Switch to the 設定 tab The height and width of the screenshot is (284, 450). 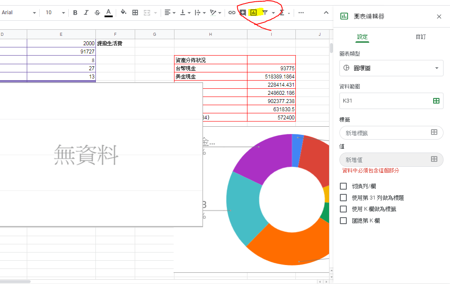(x=362, y=37)
